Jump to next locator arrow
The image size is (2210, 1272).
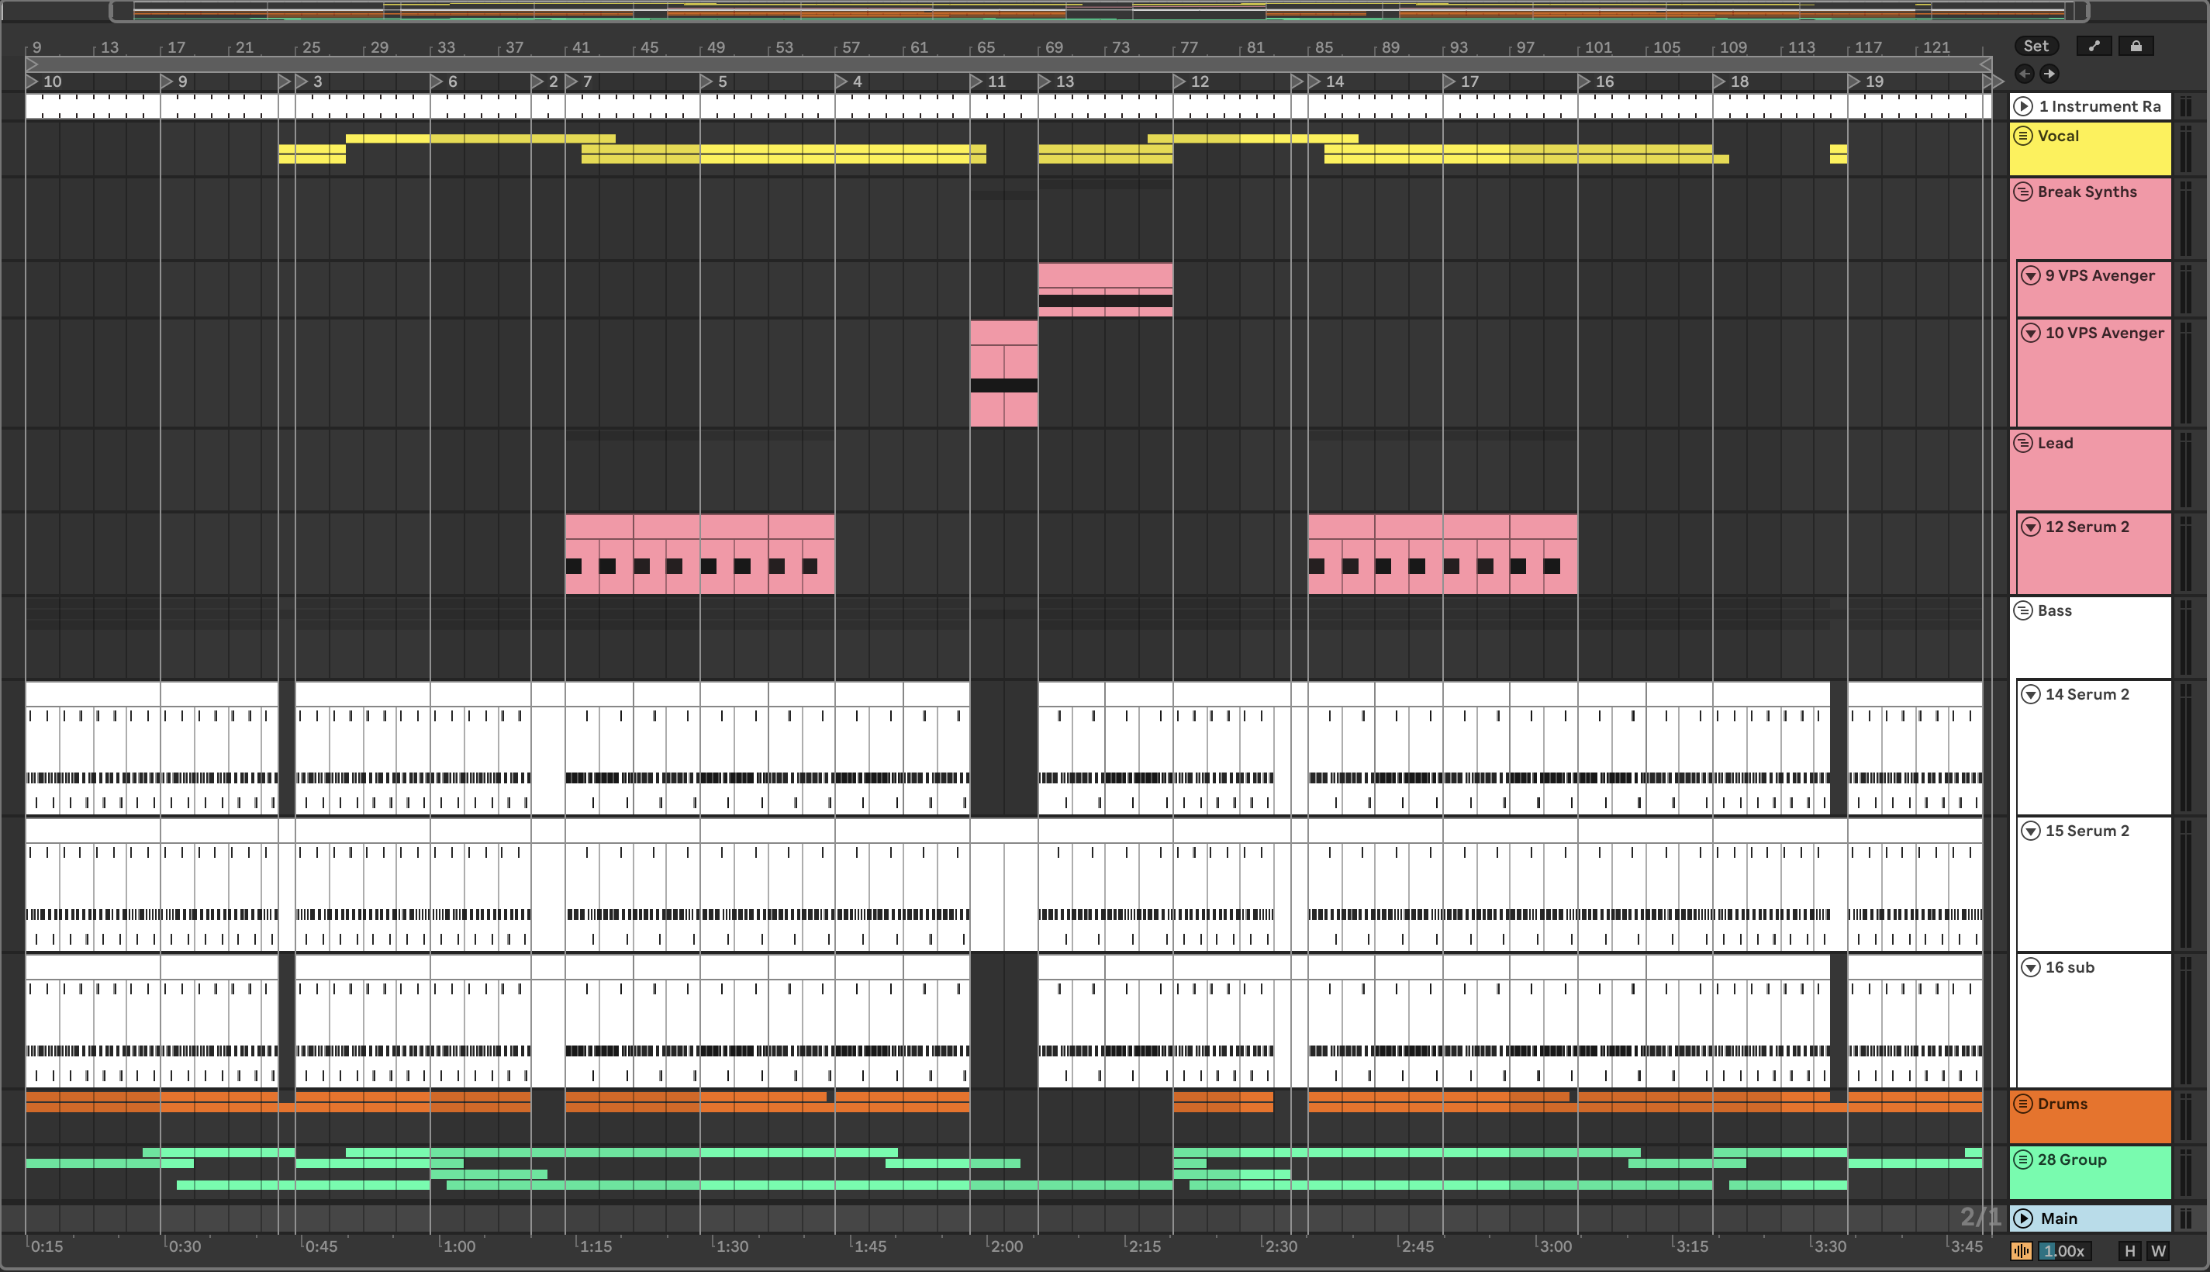(x=2049, y=74)
